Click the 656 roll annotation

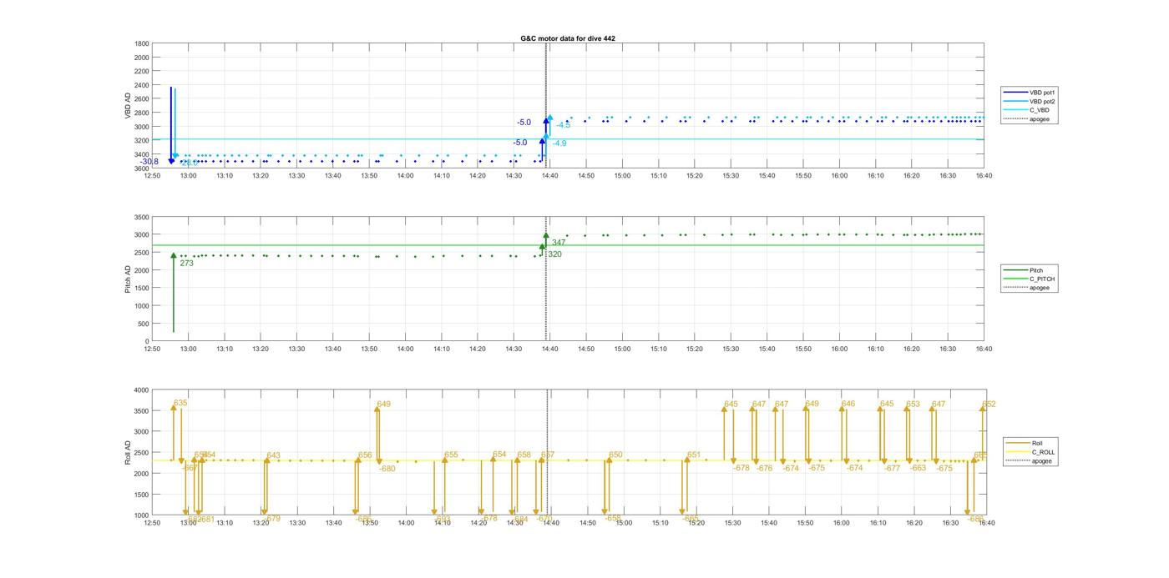coord(365,455)
